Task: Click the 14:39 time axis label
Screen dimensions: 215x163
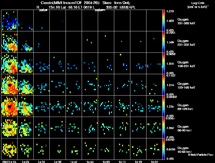Action: (58, 162)
